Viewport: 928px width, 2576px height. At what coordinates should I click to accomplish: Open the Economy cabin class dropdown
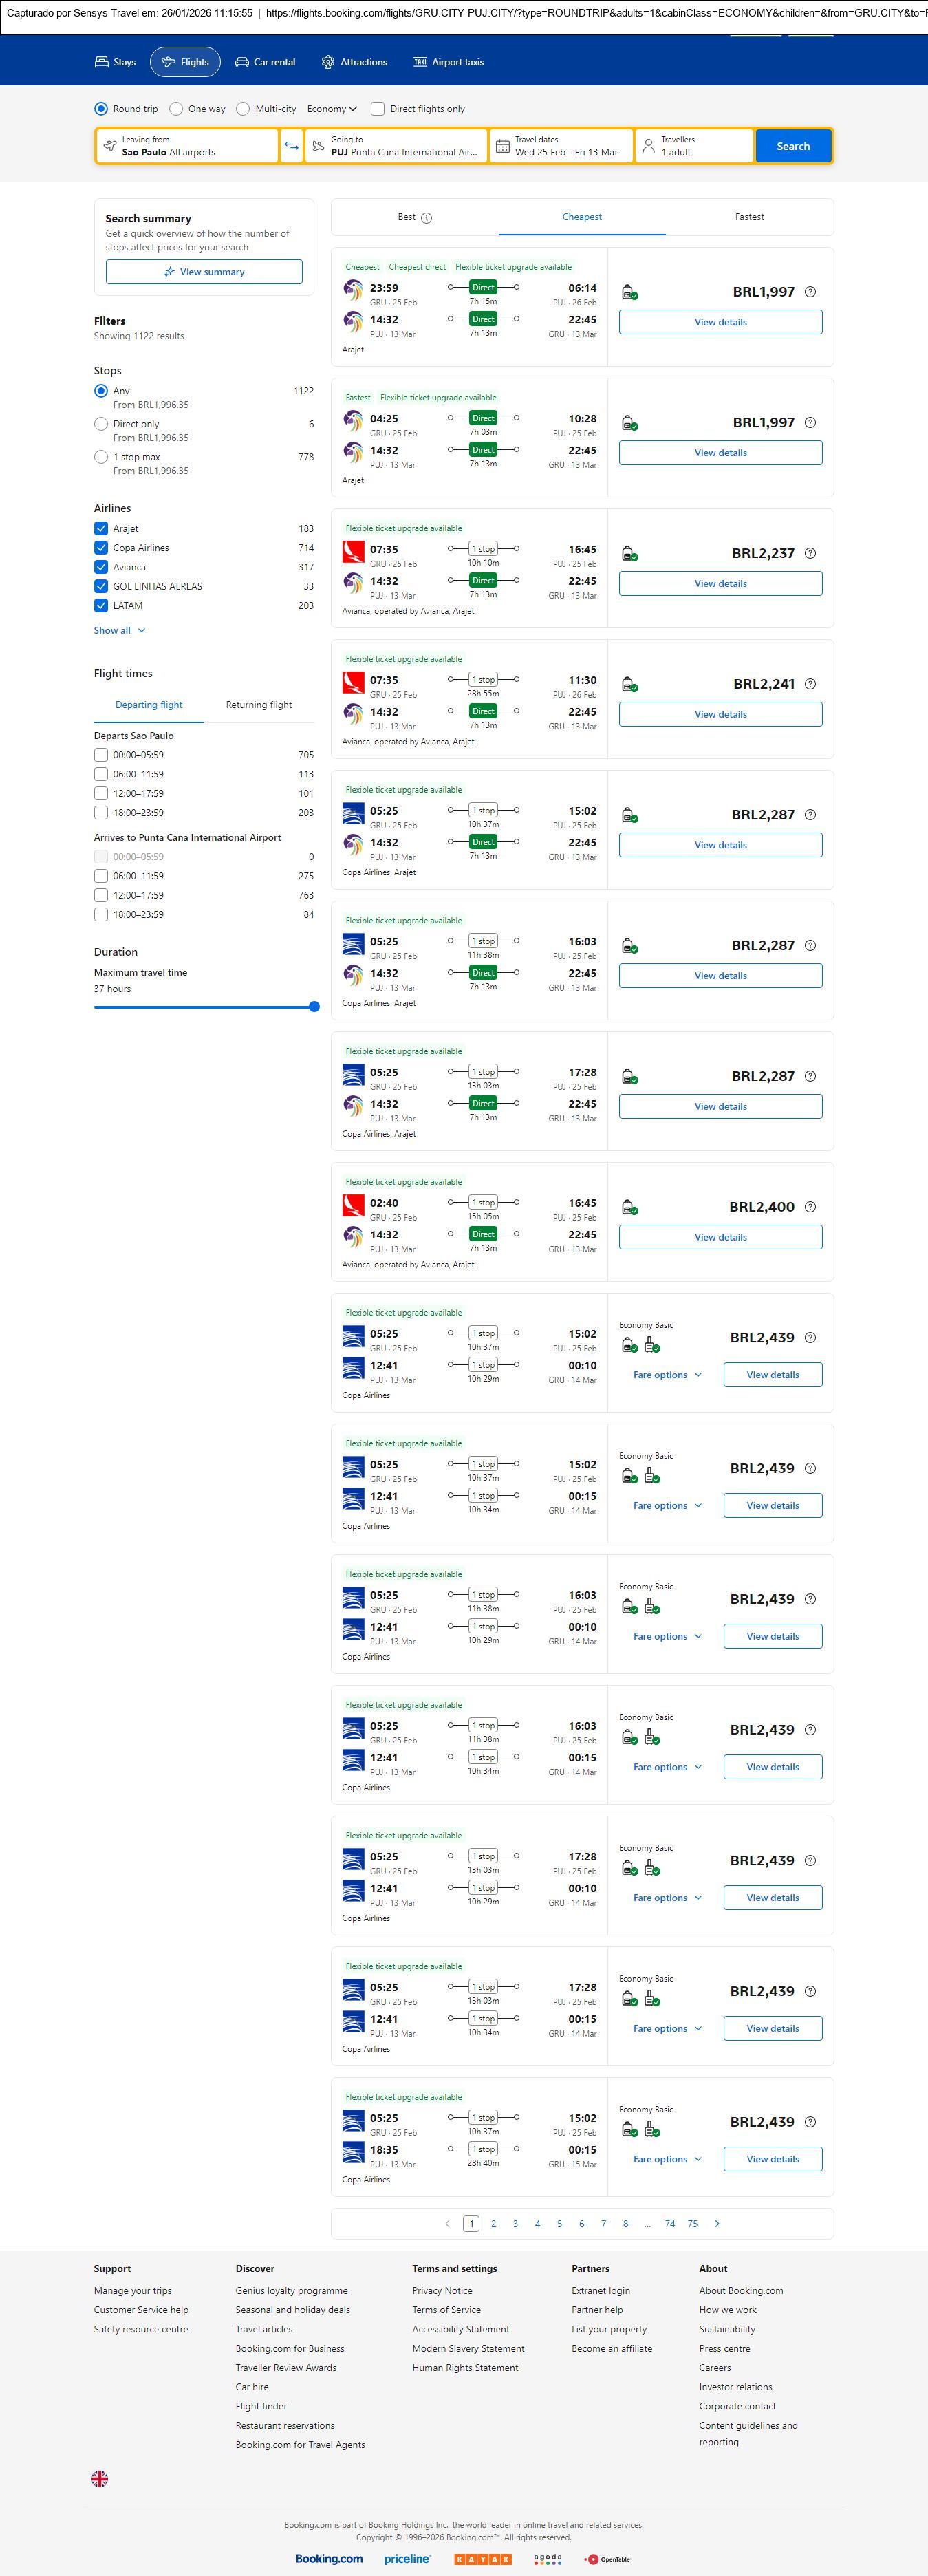pos(332,109)
